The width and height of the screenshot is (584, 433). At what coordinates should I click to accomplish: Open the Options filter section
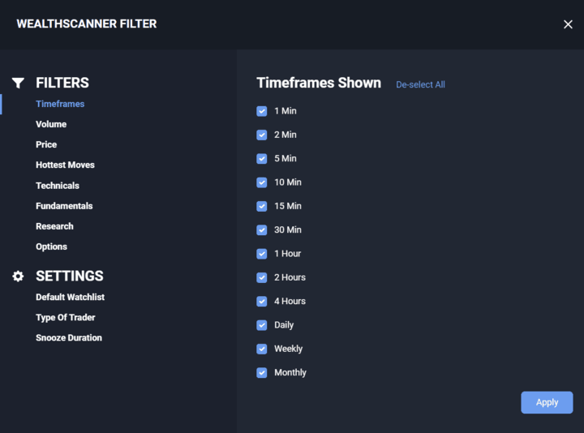51,247
